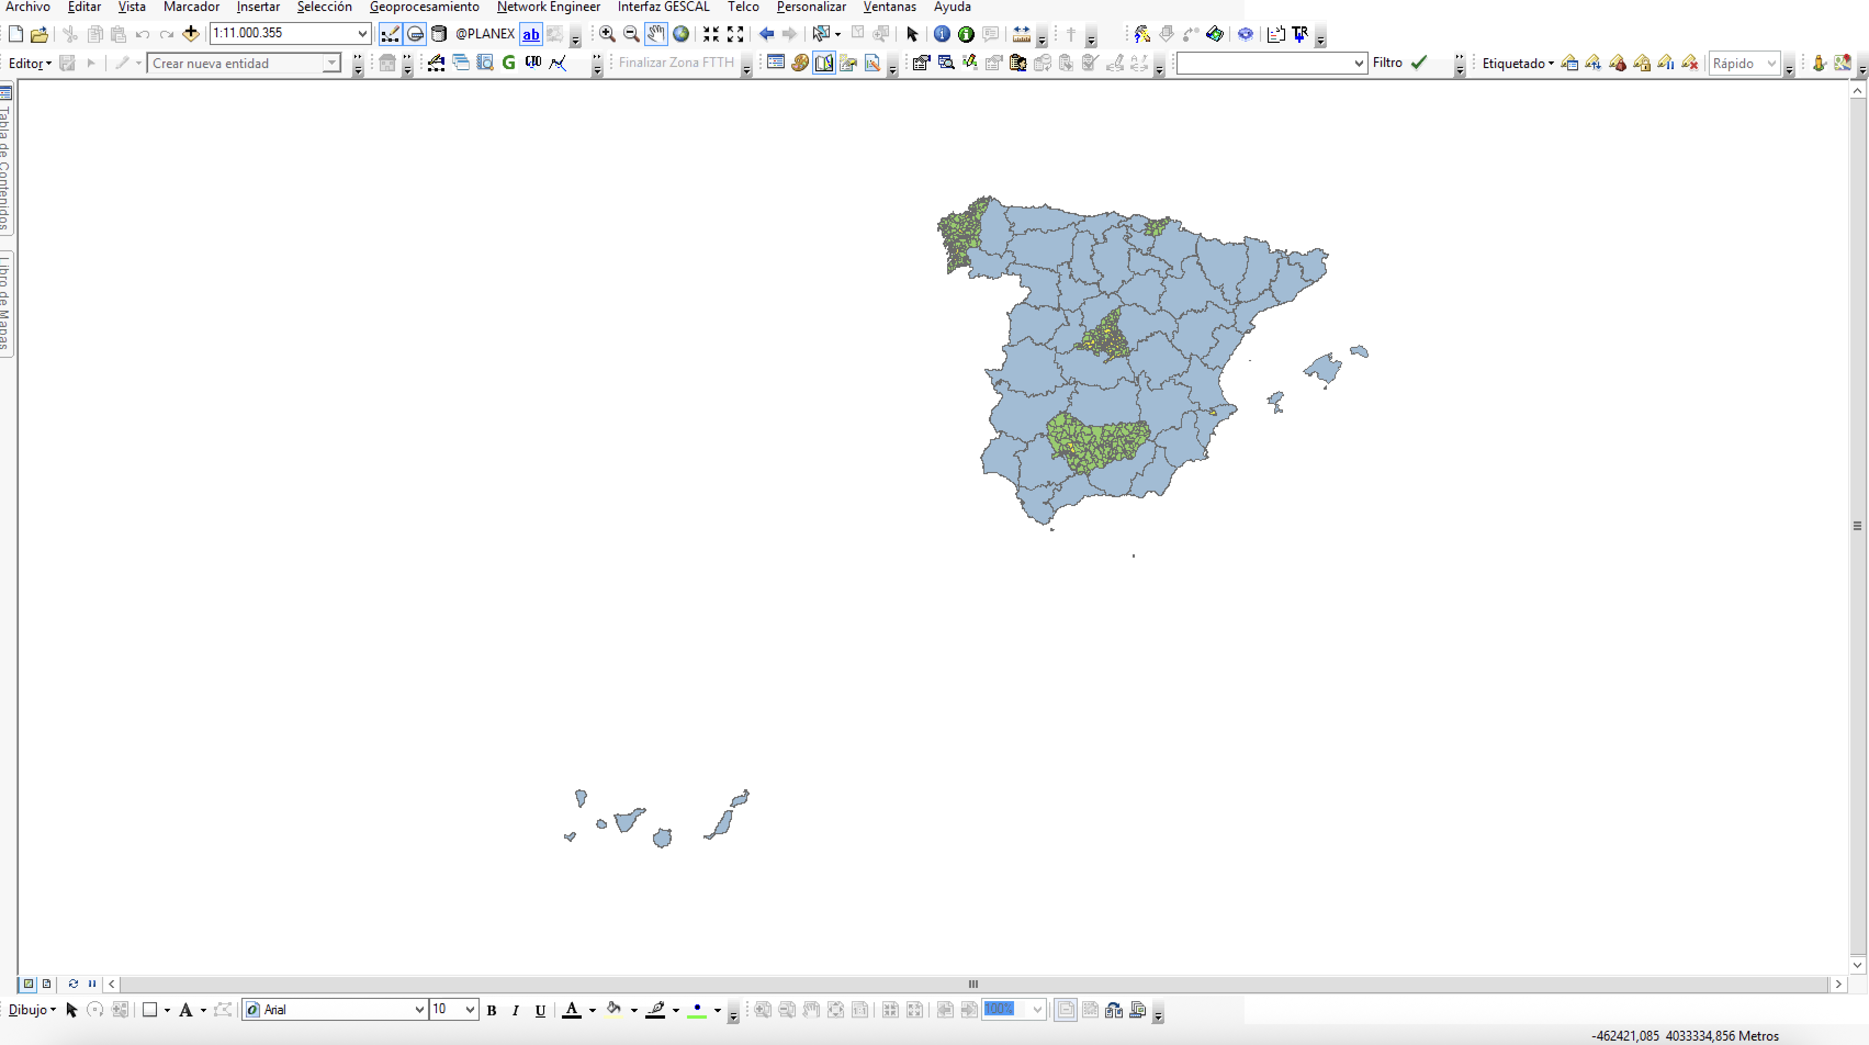Open the 'Libro de Mapas' side tab
This screenshot has width=1869, height=1045.
tap(6, 304)
